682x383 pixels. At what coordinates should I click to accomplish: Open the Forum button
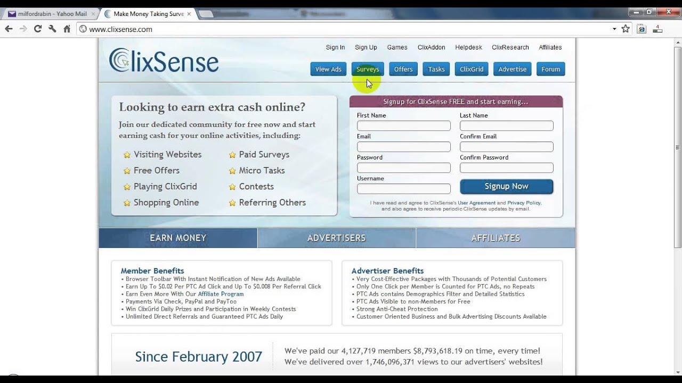(x=551, y=69)
